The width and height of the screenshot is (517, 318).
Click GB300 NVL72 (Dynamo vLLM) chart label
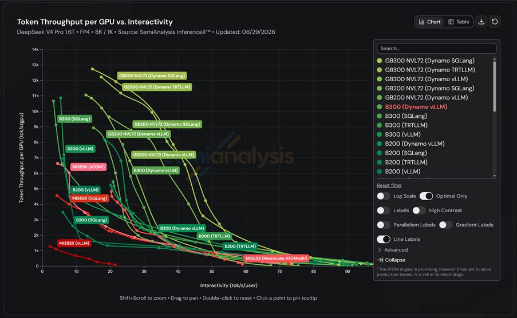tap(163, 155)
